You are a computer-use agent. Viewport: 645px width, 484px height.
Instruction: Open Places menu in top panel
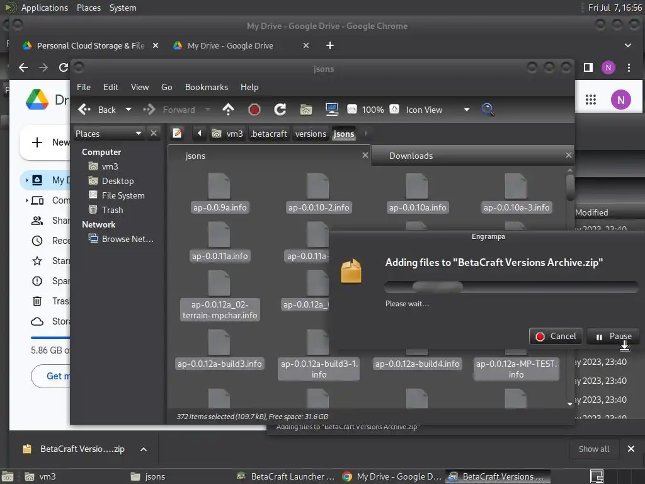[89, 8]
